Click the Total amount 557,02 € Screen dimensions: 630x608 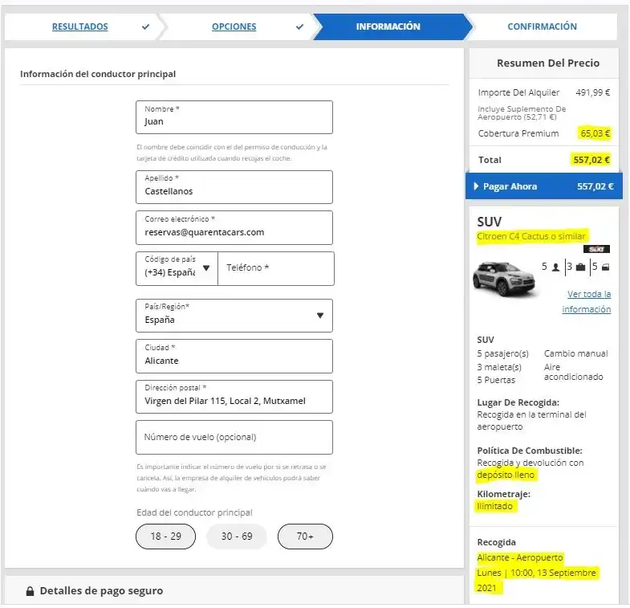[x=591, y=160]
